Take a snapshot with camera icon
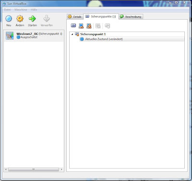The height and width of the screenshot is (181, 192). pos(73,26)
